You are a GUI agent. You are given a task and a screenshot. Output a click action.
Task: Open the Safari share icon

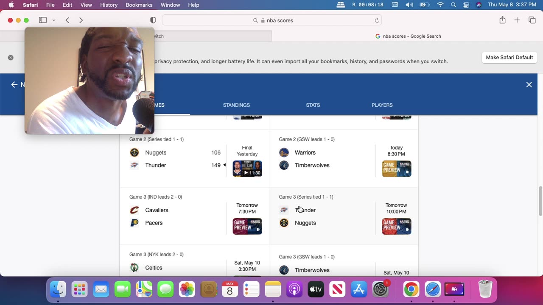[x=502, y=20]
